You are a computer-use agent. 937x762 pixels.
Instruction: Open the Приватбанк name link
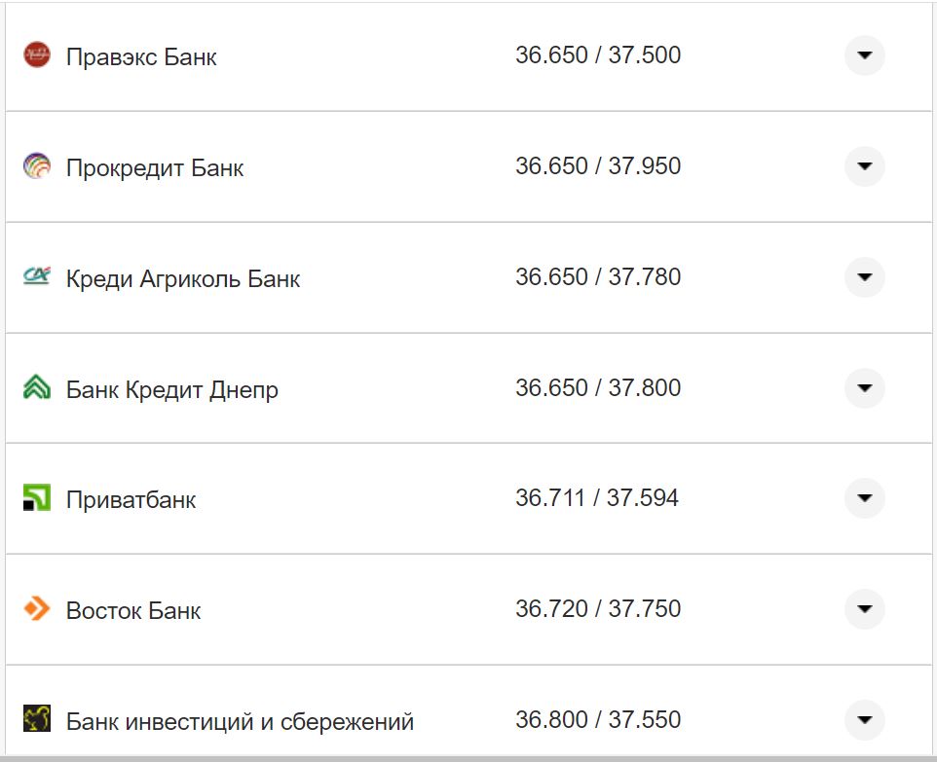click(131, 499)
